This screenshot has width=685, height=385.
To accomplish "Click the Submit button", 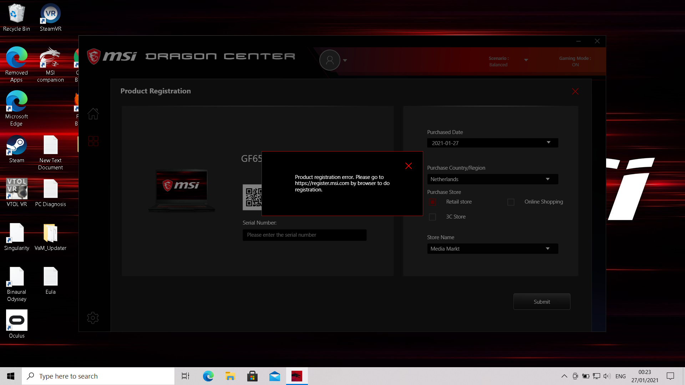I will pyautogui.click(x=542, y=302).
